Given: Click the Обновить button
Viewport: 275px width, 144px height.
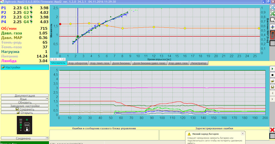Looking at the screenshot, I should [x=25, y=102].
